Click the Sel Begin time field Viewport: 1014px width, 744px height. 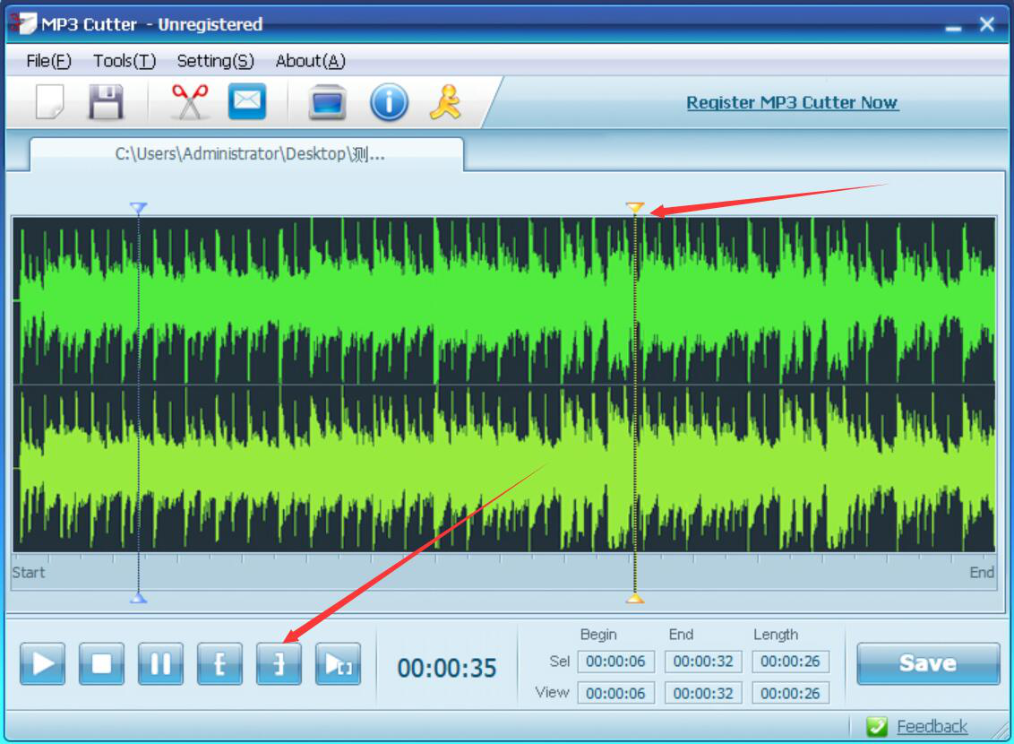click(x=615, y=662)
